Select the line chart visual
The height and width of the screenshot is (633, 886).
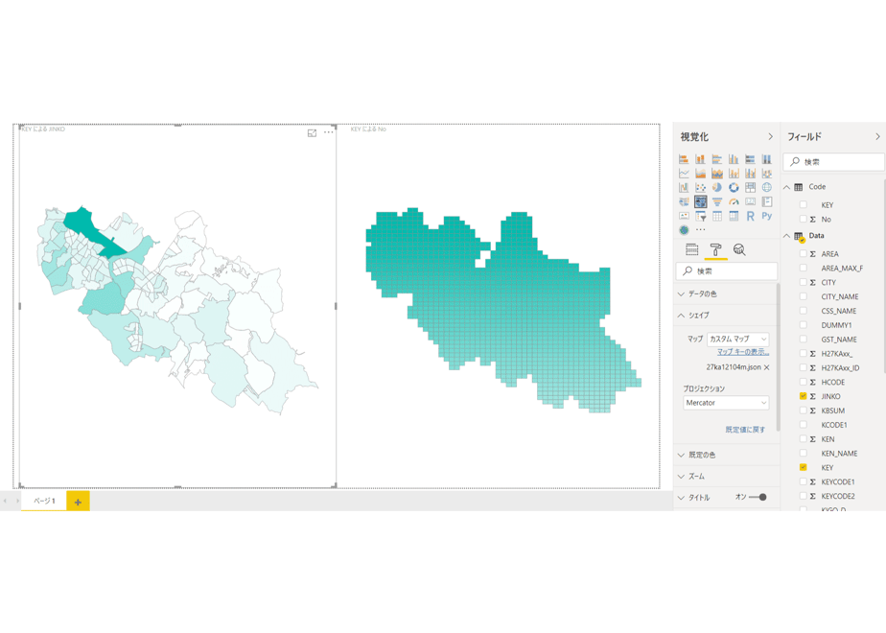(684, 173)
